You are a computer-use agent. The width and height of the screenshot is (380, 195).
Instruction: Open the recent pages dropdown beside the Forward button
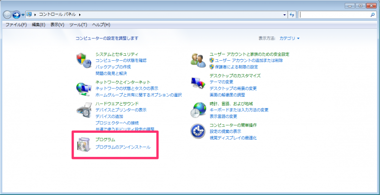(23, 15)
